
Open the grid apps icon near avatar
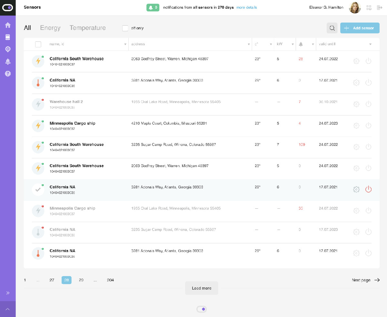(369, 7)
